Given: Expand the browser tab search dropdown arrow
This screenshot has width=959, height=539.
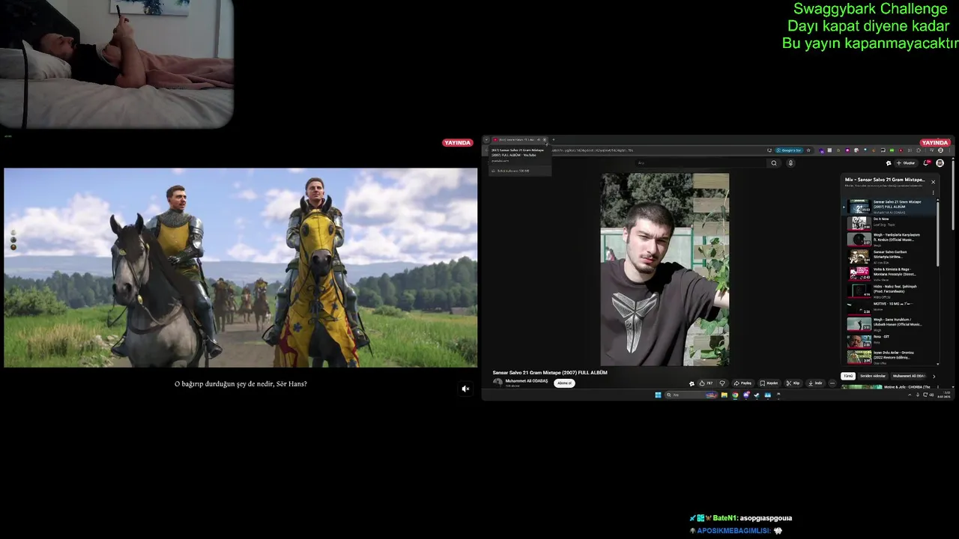Looking at the screenshot, I should click(x=486, y=140).
